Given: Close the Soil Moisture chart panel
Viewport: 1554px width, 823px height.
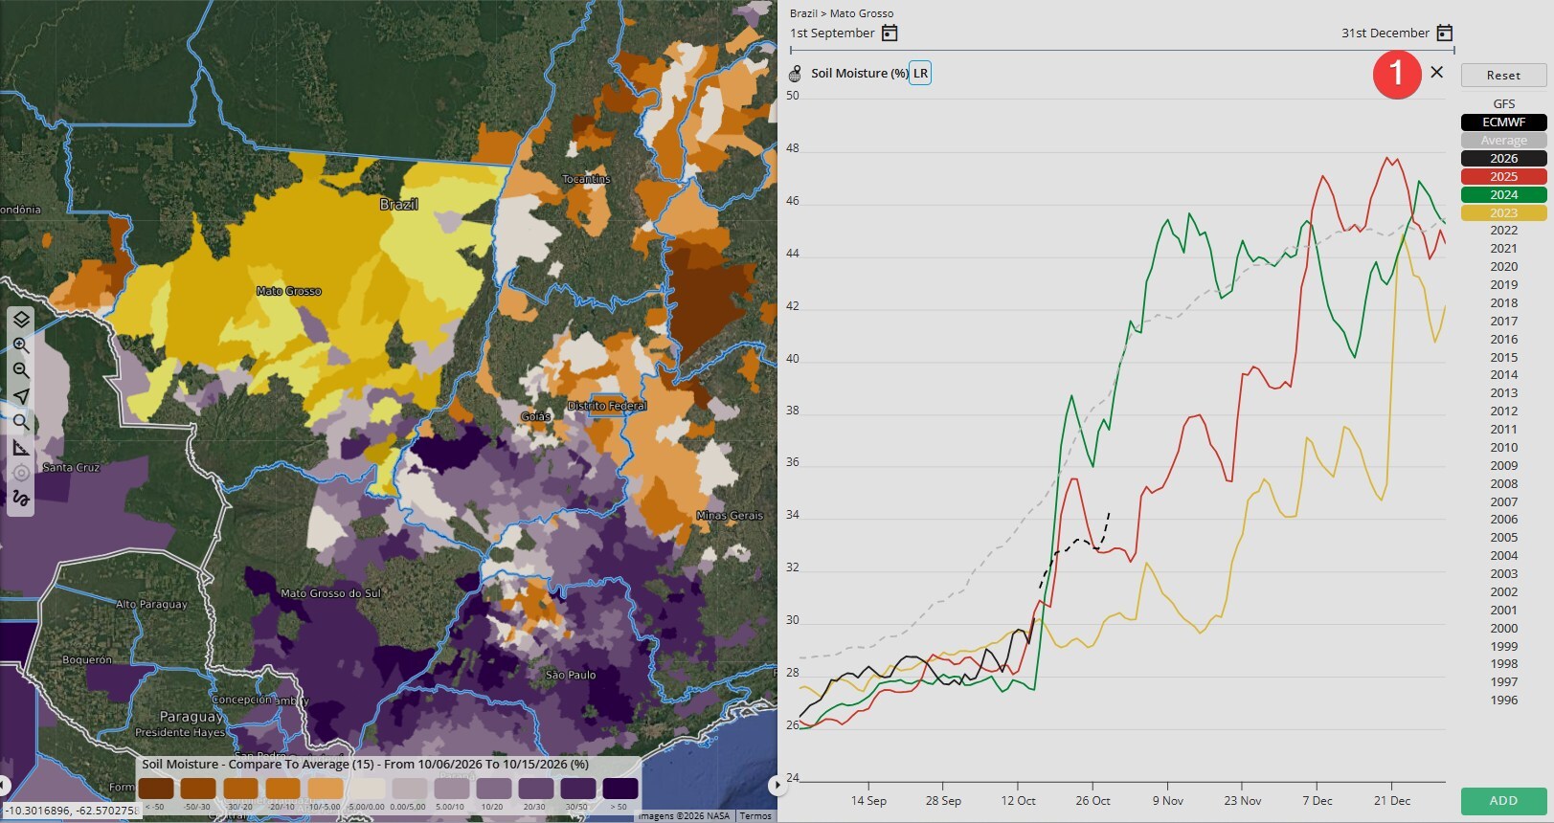Looking at the screenshot, I should pos(1437,72).
